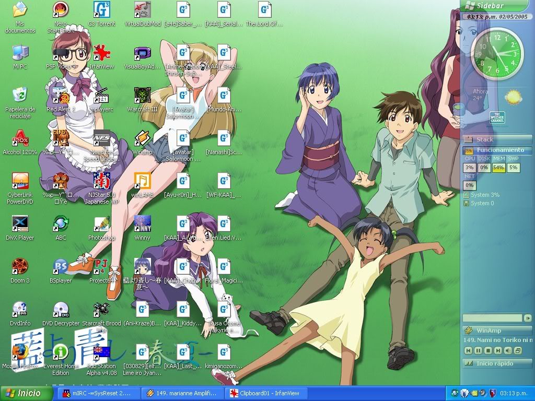Switch to Clipboard01 - IrfanView taskbar item

266,393
